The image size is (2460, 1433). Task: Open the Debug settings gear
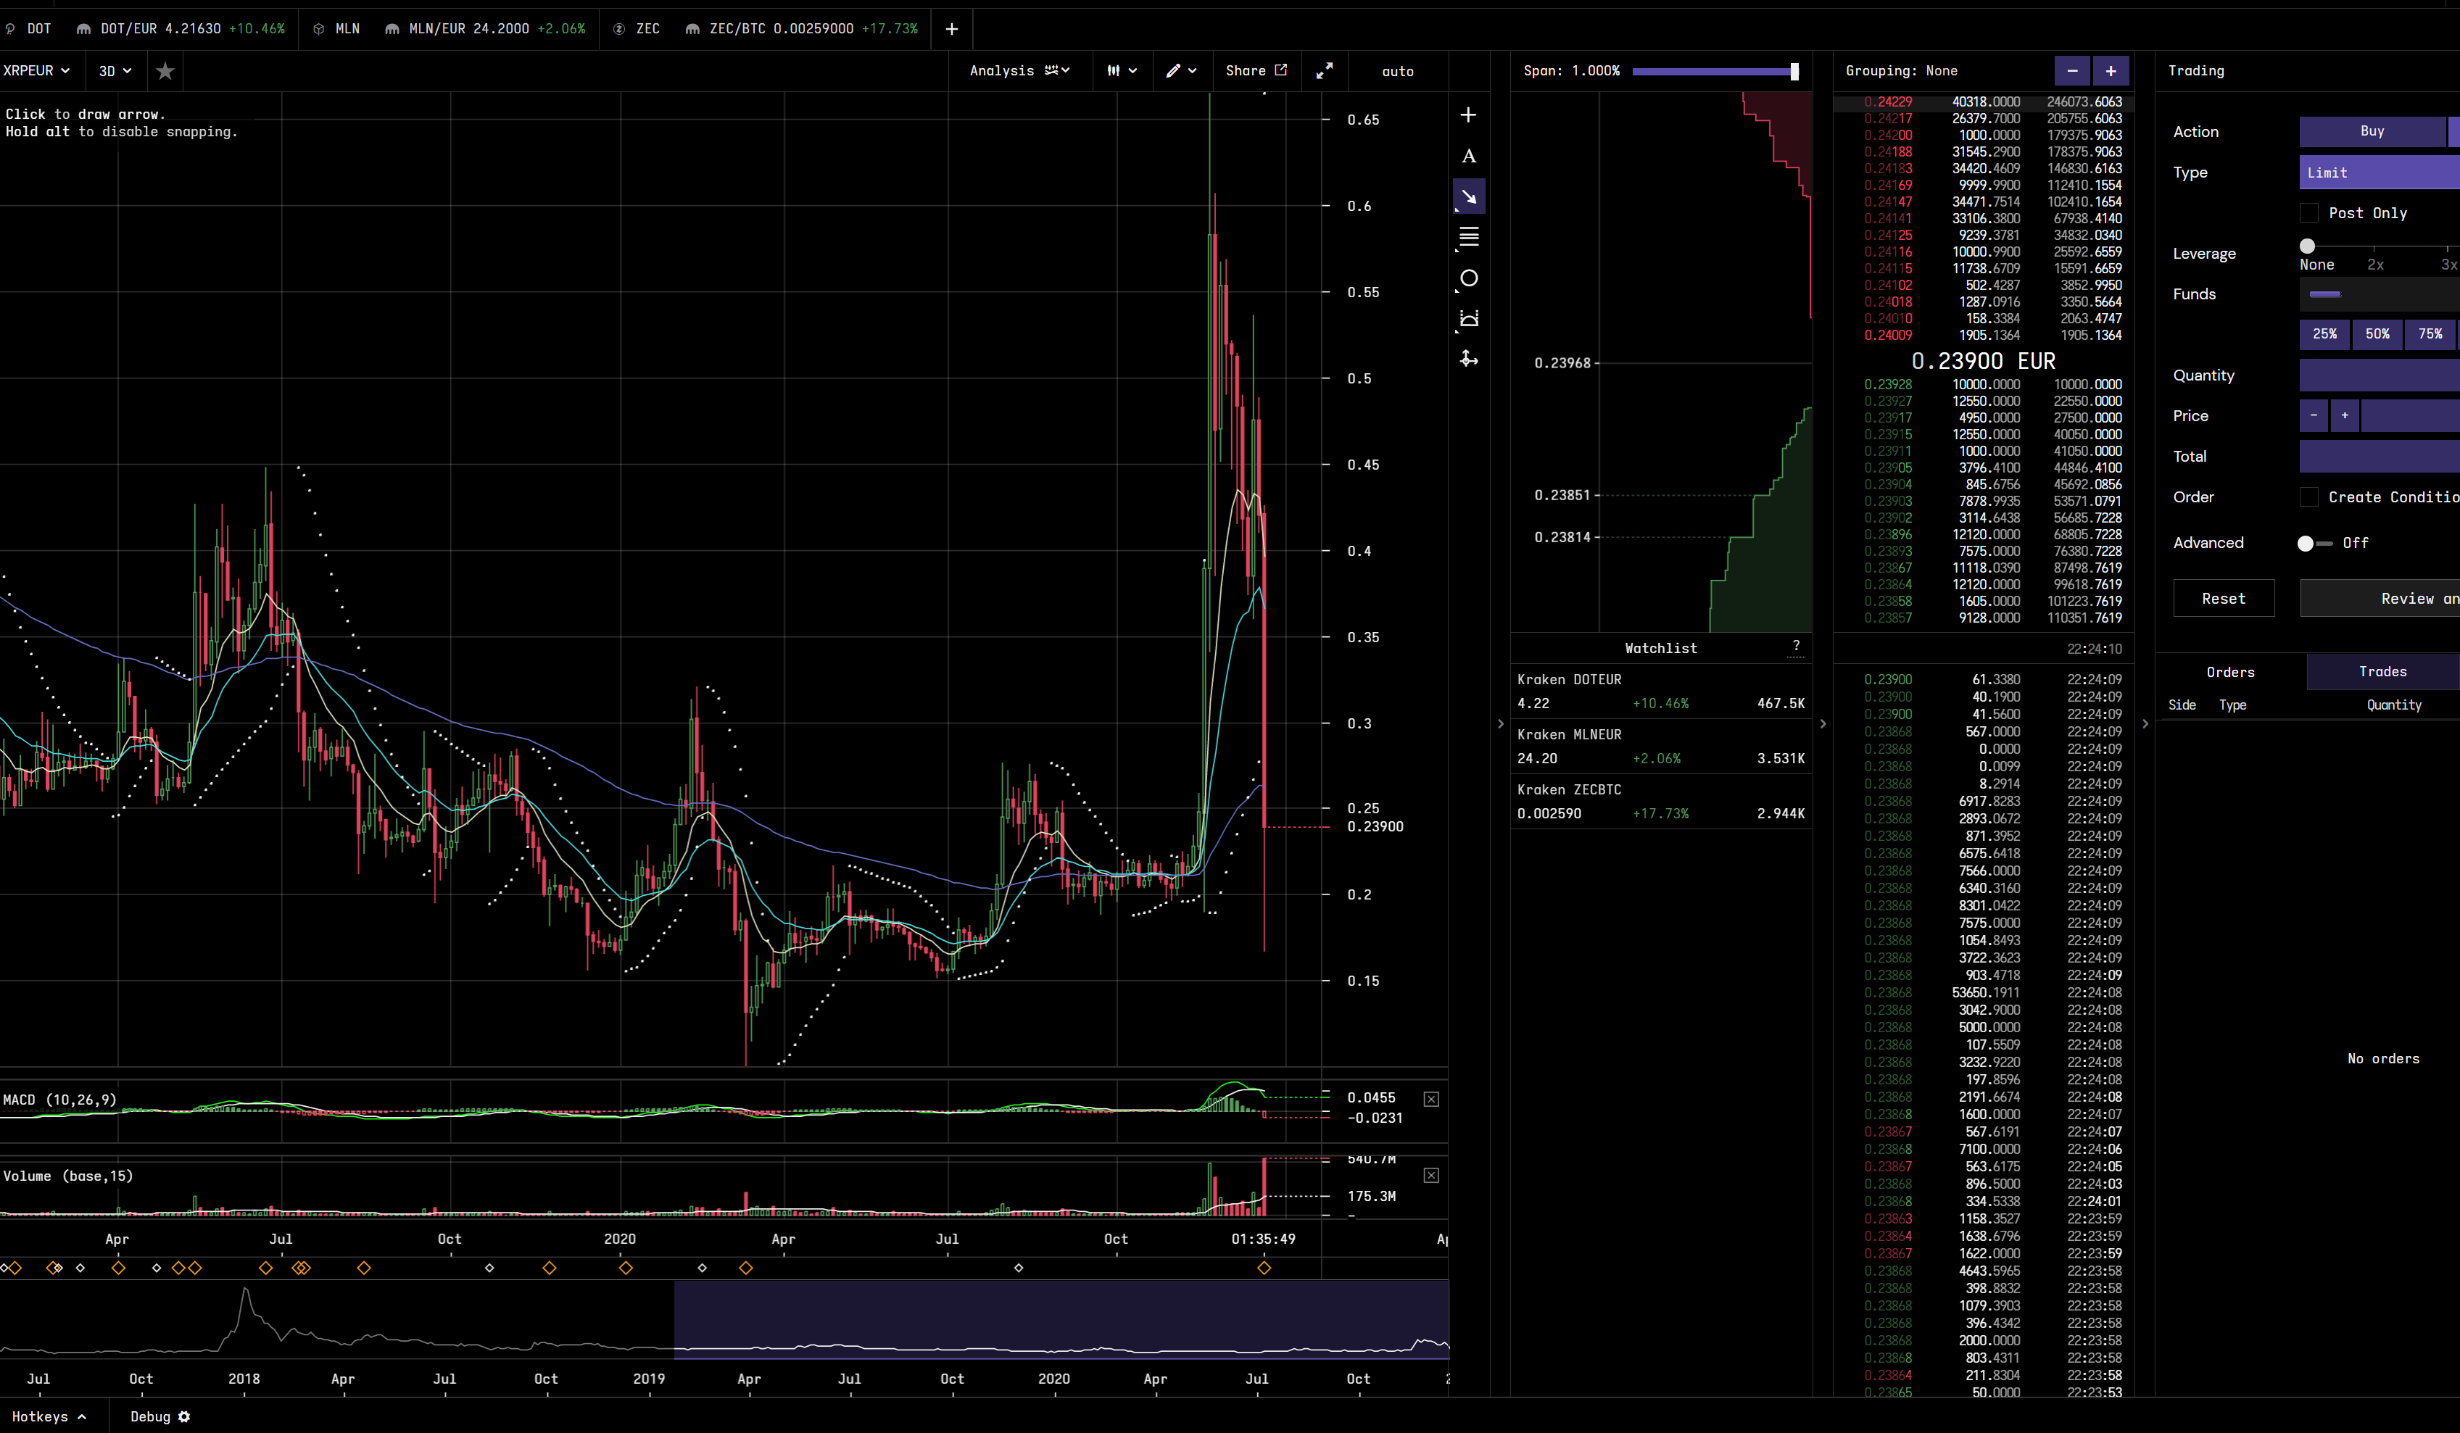[x=183, y=1416]
